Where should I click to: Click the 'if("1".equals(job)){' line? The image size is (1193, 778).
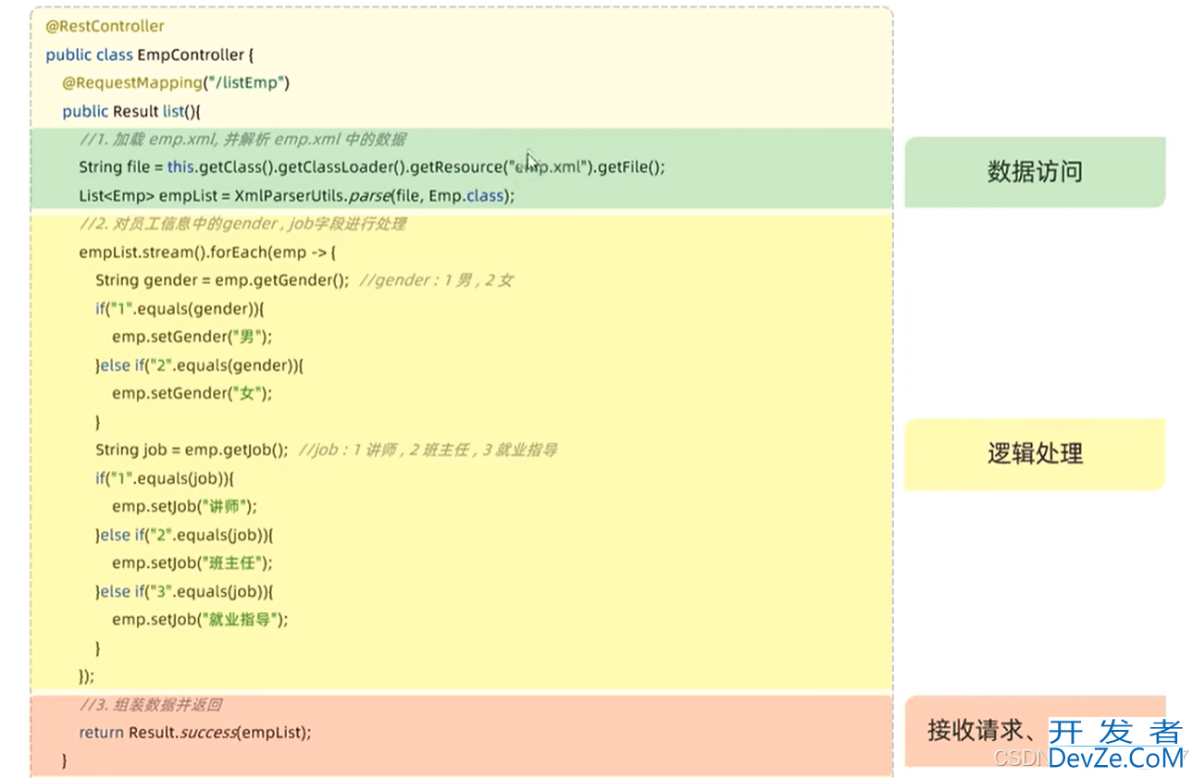166,478
